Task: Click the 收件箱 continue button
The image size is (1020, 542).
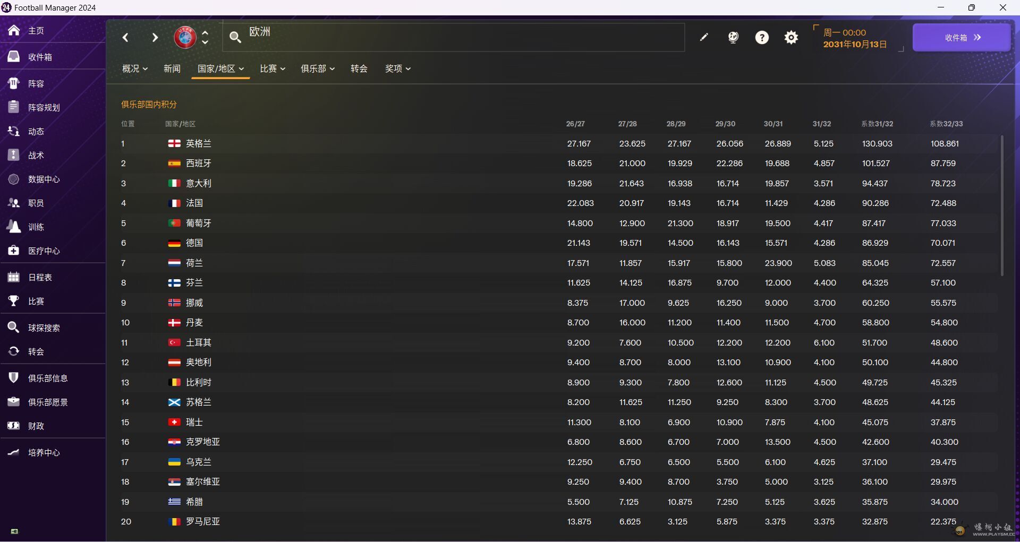Action: click(x=962, y=38)
